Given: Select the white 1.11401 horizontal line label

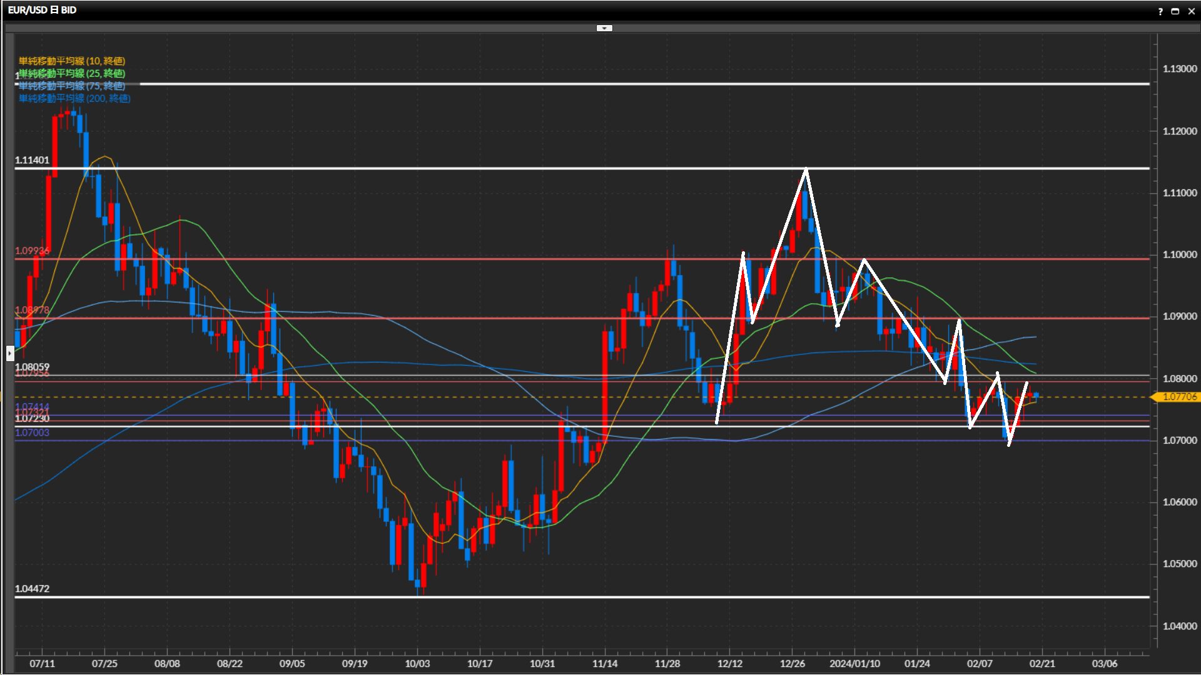Looking at the screenshot, I should click(32, 160).
